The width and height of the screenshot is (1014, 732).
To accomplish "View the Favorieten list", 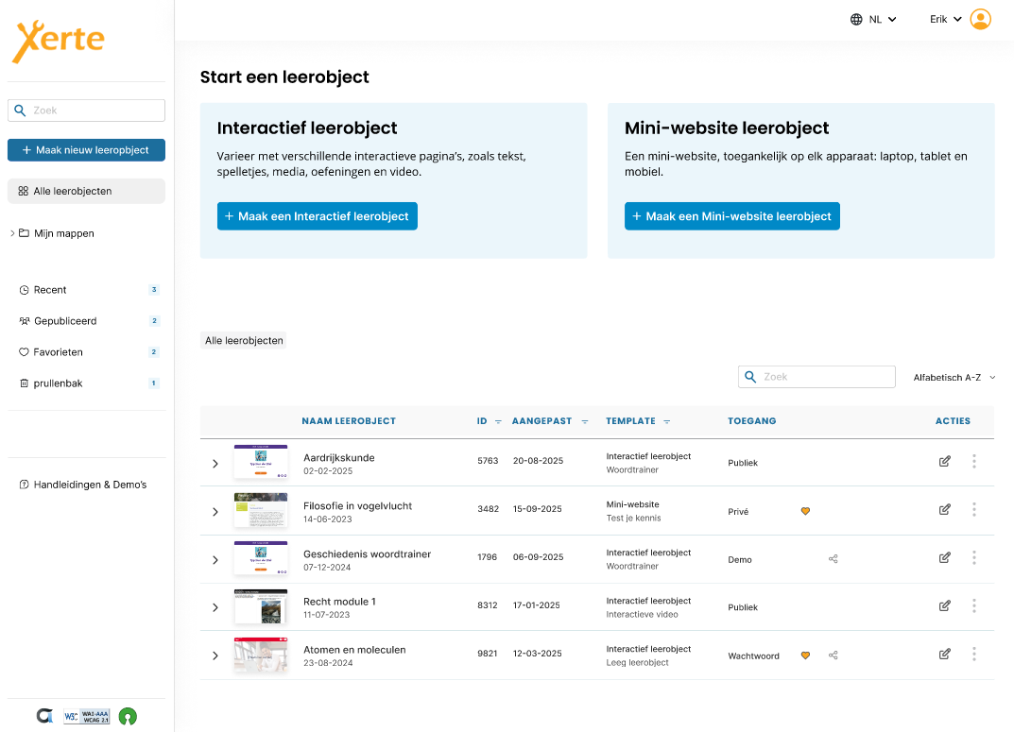I will (x=60, y=351).
